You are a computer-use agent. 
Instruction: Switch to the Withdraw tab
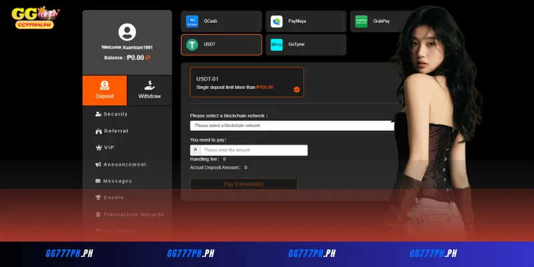point(150,90)
